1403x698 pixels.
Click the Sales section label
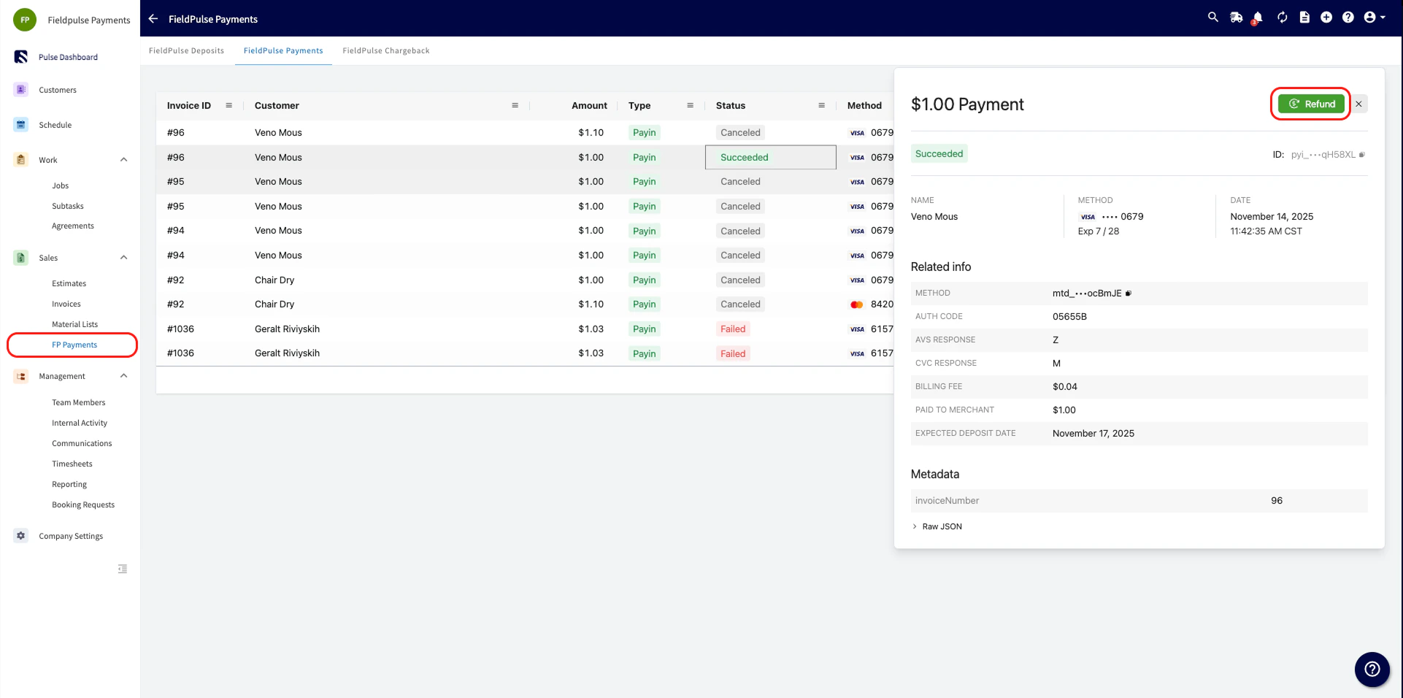click(x=48, y=258)
